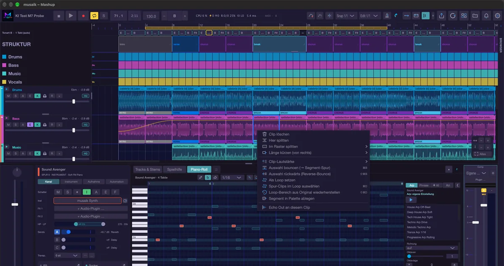This screenshot has height=266, width=504.
Task: Click the 130.0 tempo field
Action: coord(151,16)
